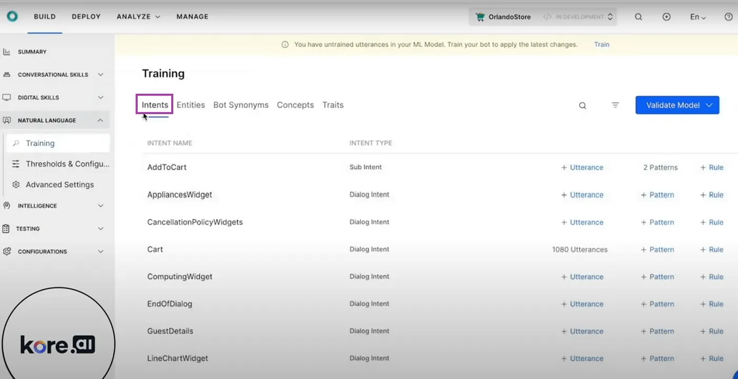
Task: Open the help question mark icon
Action: [x=729, y=17]
